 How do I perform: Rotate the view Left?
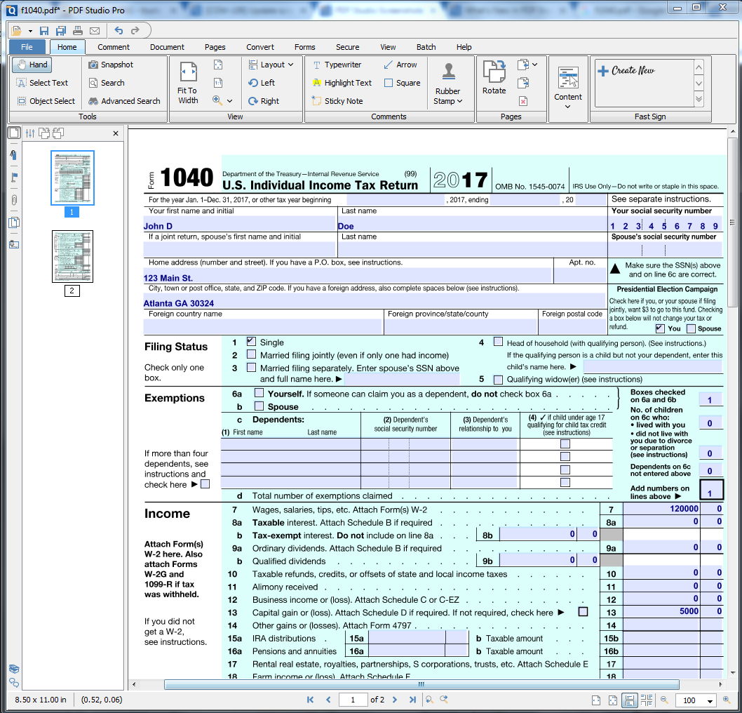(x=262, y=83)
